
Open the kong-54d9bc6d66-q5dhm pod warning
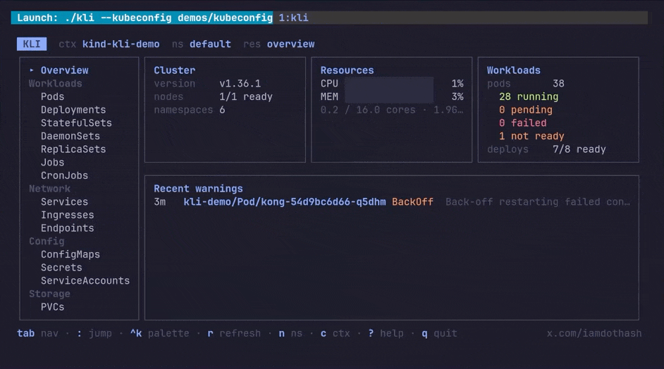point(285,201)
